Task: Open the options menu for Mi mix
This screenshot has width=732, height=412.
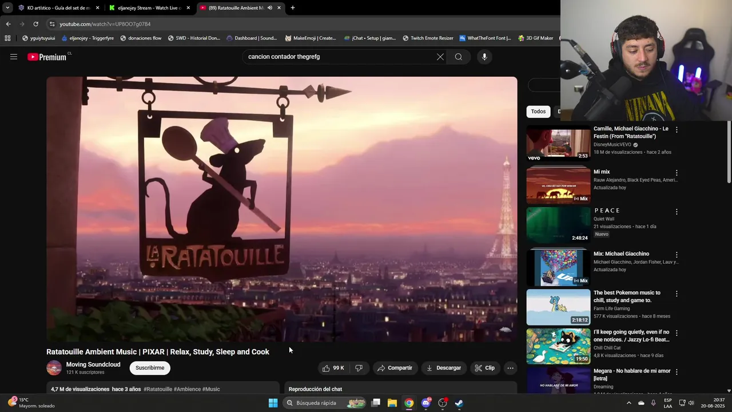Action: point(677,173)
